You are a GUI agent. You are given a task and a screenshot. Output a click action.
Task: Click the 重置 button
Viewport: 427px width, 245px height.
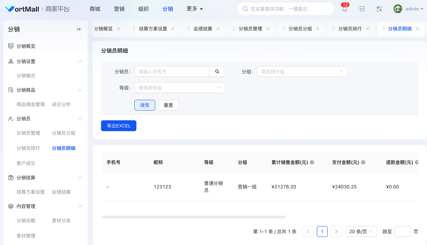click(168, 105)
